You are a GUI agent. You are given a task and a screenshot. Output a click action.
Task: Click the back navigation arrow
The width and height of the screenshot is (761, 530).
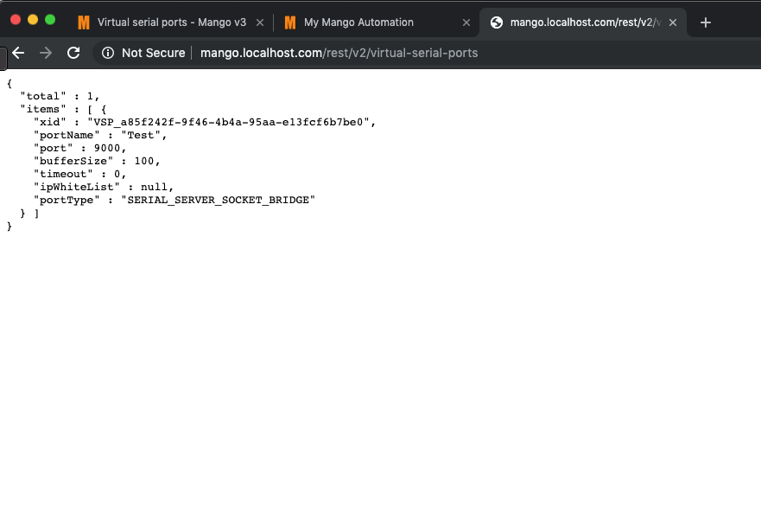(18, 53)
